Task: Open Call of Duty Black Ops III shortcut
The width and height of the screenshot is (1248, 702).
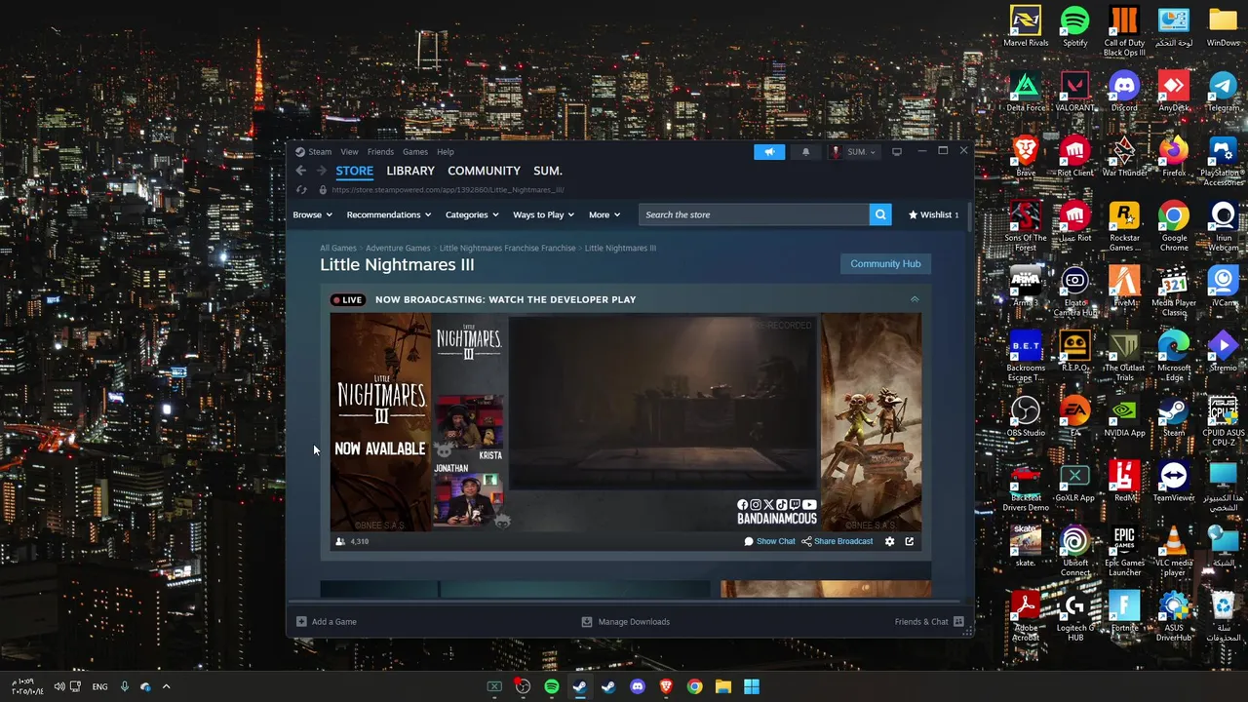Action: tap(1124, 31)
